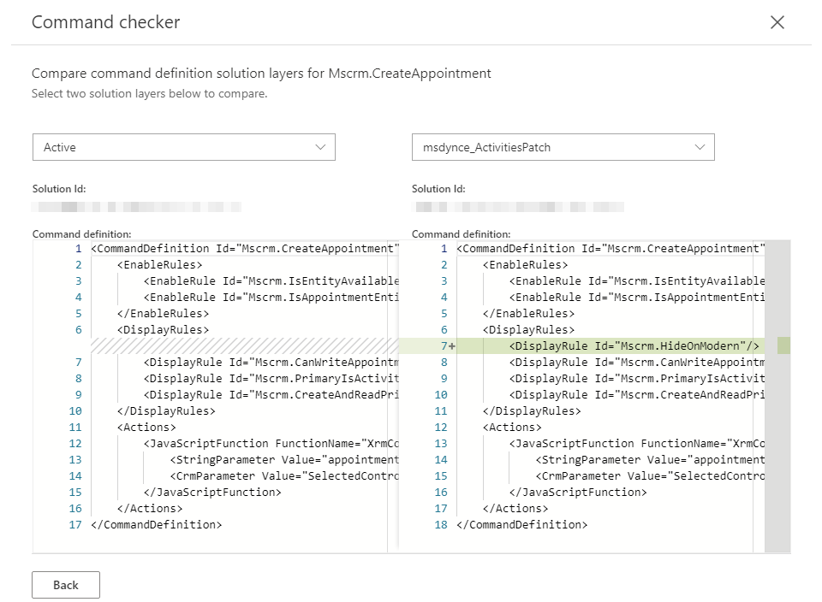The image size is (822, 602).
Task: Click left pane Mscrm.IsEntityAvailable EnableRule line
Action: [x=271, y=281]
